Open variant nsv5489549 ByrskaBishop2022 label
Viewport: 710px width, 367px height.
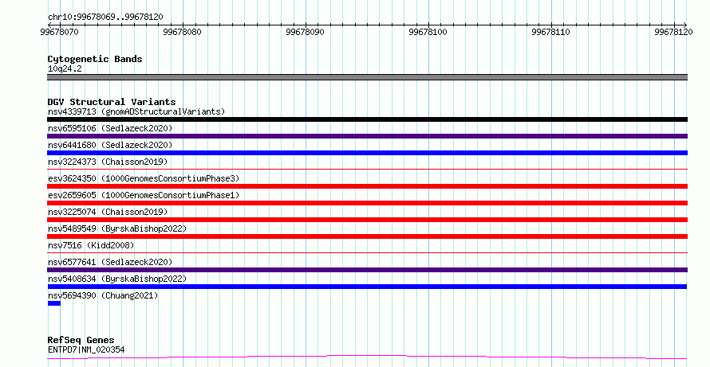117,228
